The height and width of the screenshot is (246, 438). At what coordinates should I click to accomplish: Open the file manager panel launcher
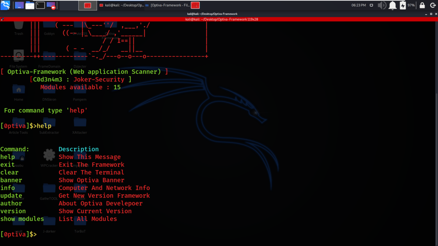point(30,5)
